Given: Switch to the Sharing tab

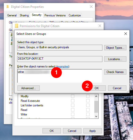Looking at the screenshot, I should tap(24, 15).
